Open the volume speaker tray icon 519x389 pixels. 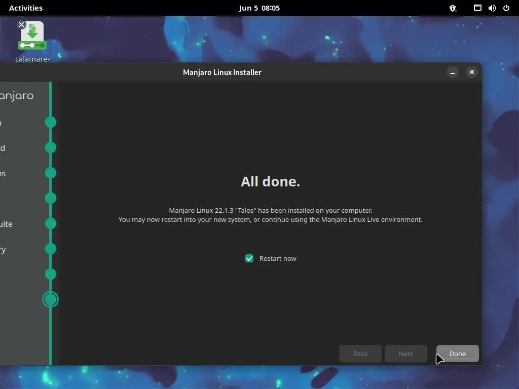tap(492, 8)
